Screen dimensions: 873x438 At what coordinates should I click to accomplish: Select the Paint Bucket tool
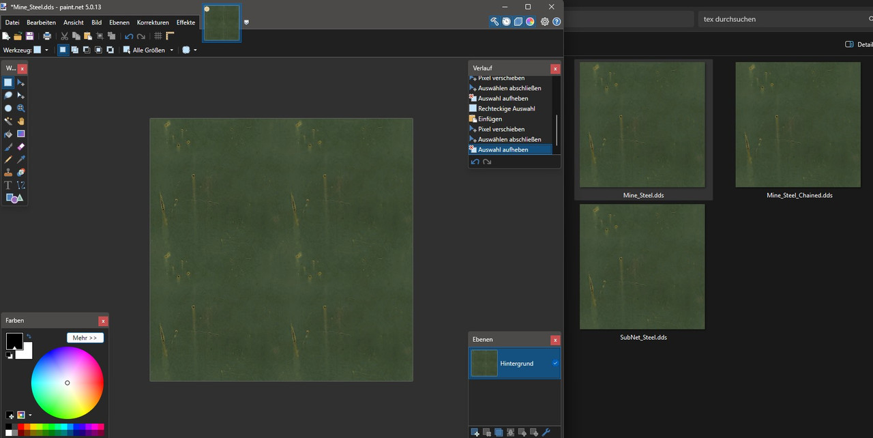coord(8,134)
